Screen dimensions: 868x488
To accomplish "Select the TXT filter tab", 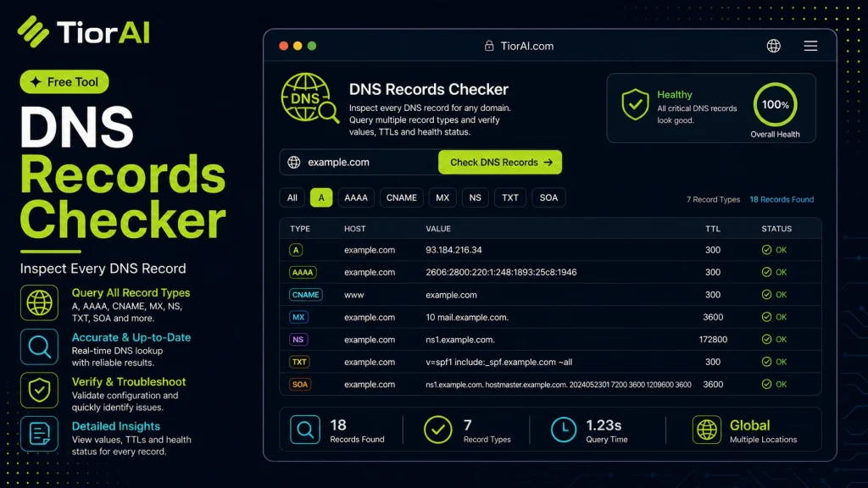I will coord(510,197).
